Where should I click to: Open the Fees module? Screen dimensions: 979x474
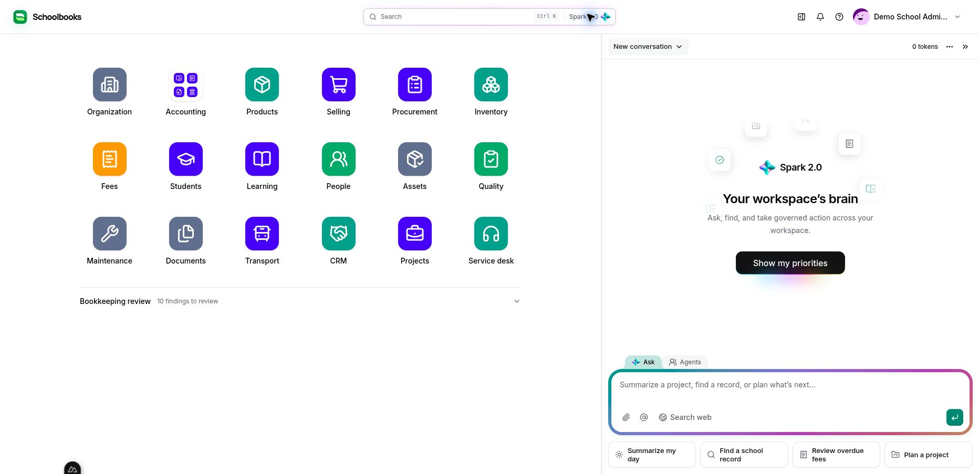pos(109,159)
